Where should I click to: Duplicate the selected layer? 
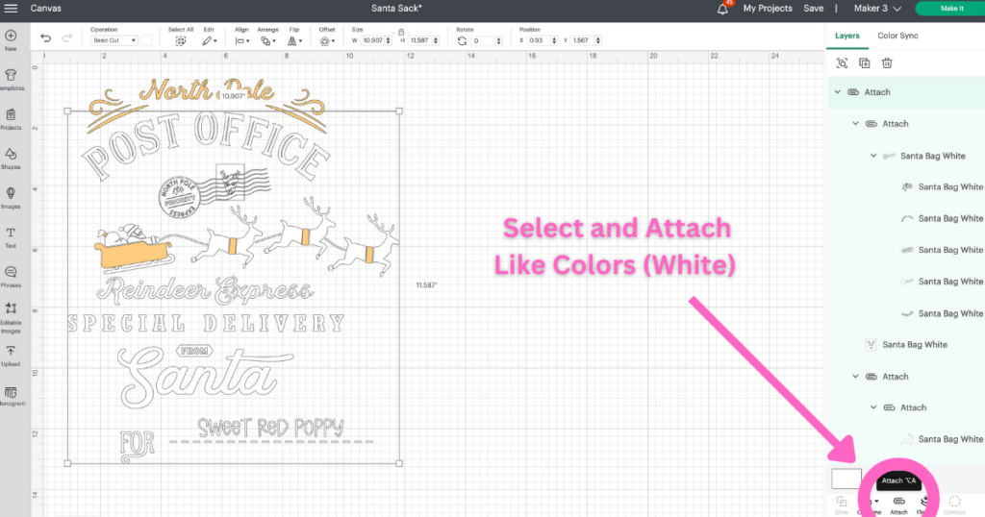(x=865, y=62)
